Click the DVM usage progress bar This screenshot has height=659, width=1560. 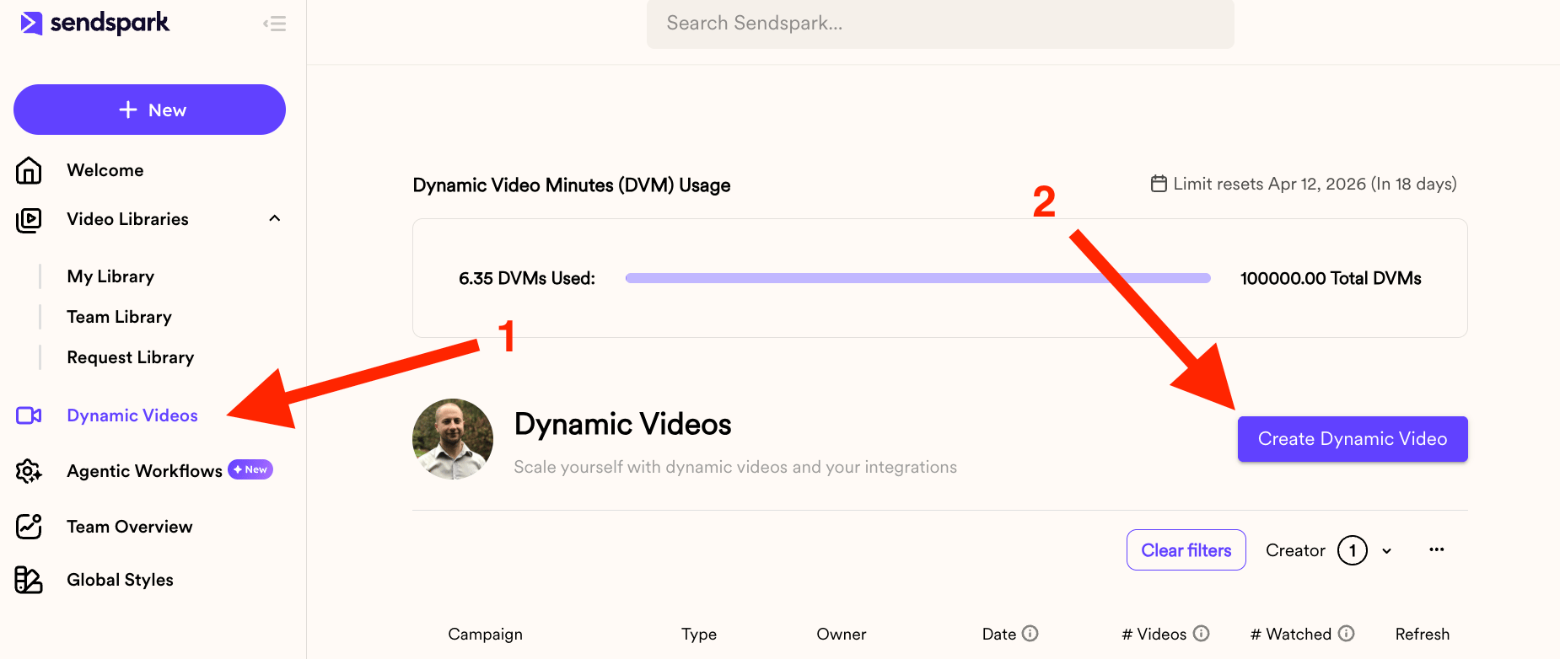(x=918, y=278)
